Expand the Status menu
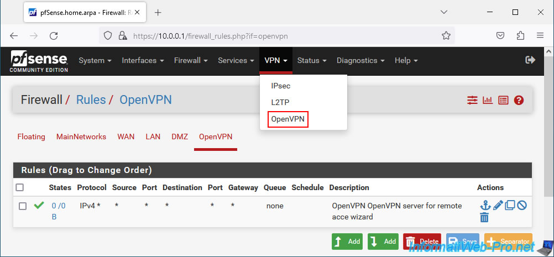 pos(312,60)
